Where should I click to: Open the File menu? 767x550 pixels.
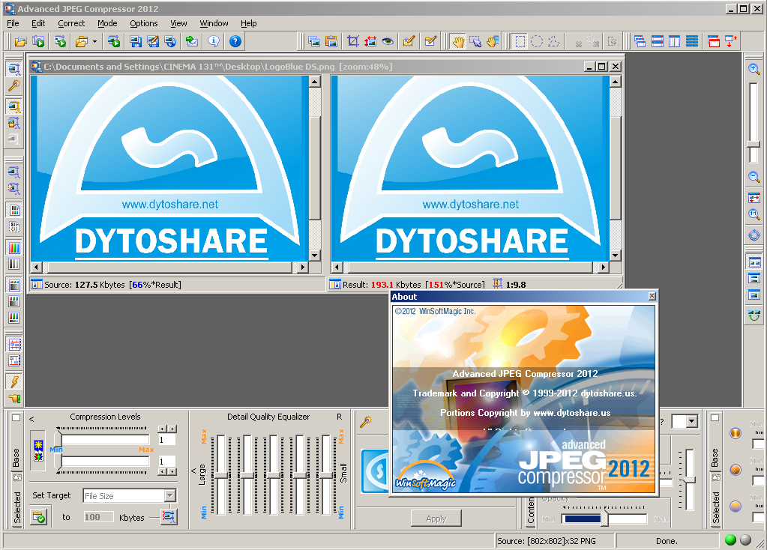coord(13,23)
